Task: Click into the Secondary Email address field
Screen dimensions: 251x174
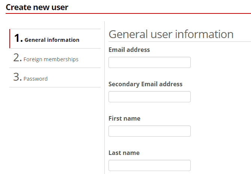Action: point(149,97)
